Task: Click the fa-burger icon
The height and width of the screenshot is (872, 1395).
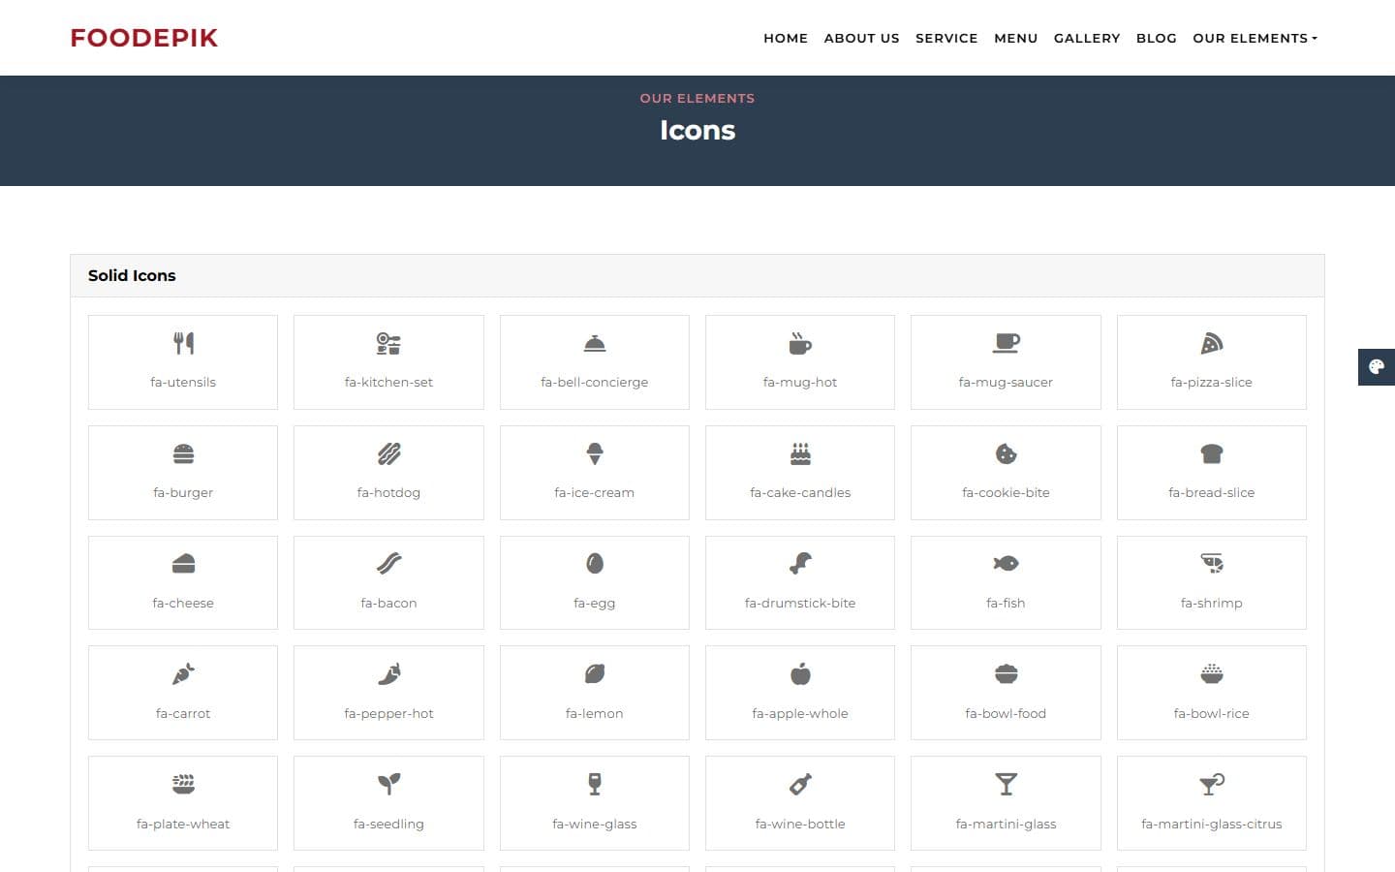Action: [x=183, y=453]
